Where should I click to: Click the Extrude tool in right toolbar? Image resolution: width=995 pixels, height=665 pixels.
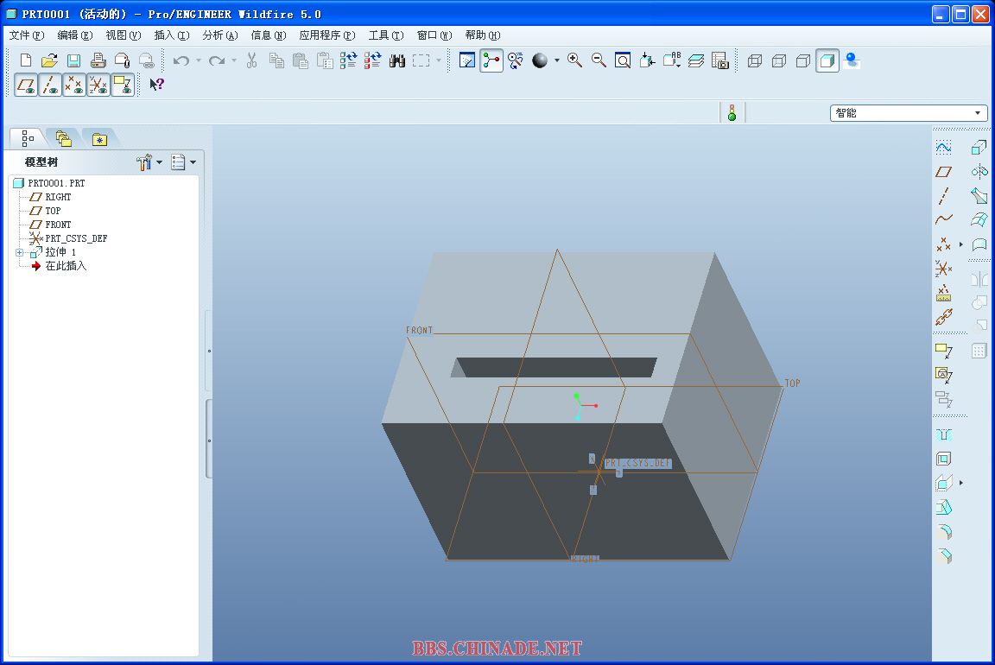point(979,148)
